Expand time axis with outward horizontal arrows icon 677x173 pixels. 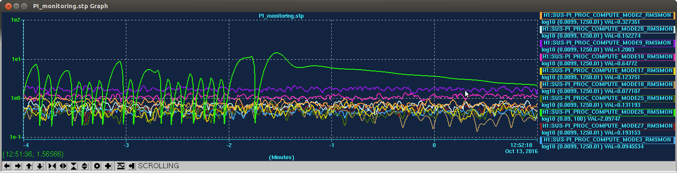[x=63, y=166]
